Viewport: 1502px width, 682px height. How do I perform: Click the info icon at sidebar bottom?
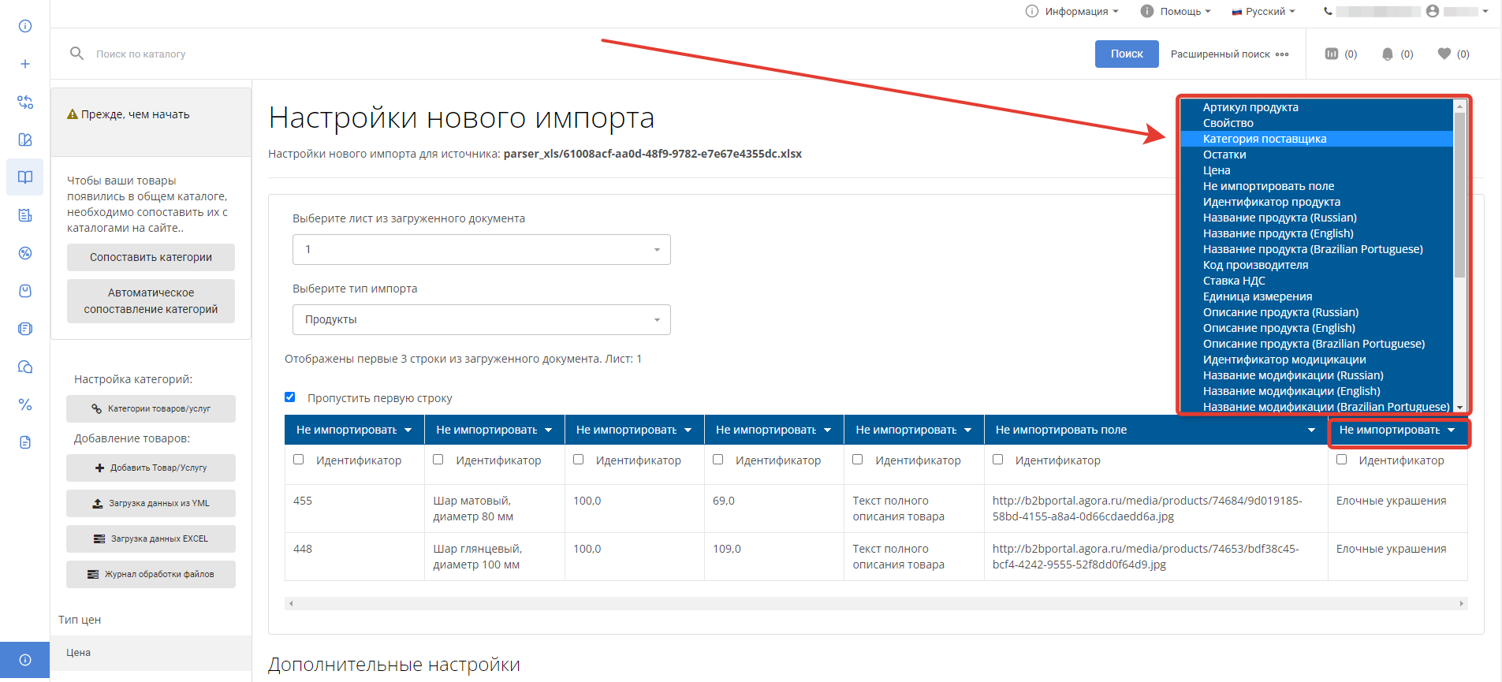coord(25,660)
